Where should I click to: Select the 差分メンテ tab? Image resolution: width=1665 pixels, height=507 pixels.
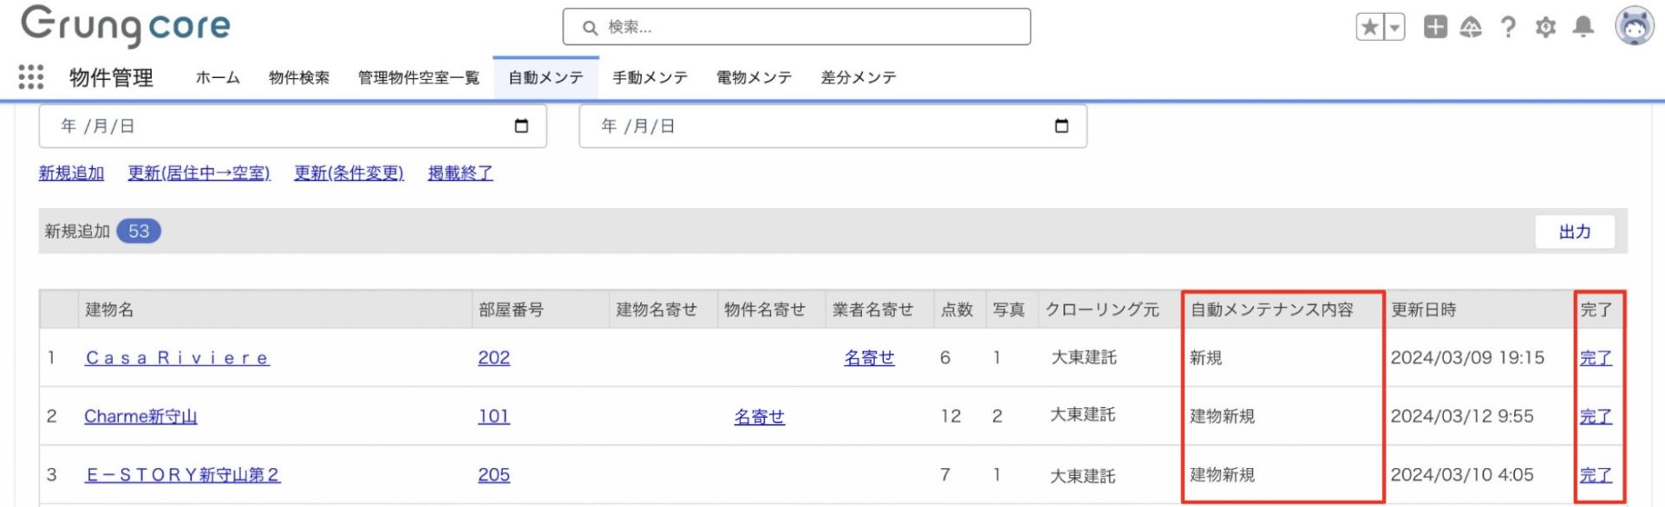[x=858, y=78]
